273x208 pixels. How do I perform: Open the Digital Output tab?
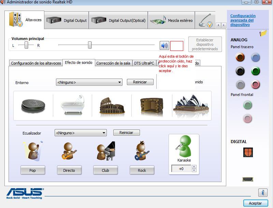click(67, 20)
